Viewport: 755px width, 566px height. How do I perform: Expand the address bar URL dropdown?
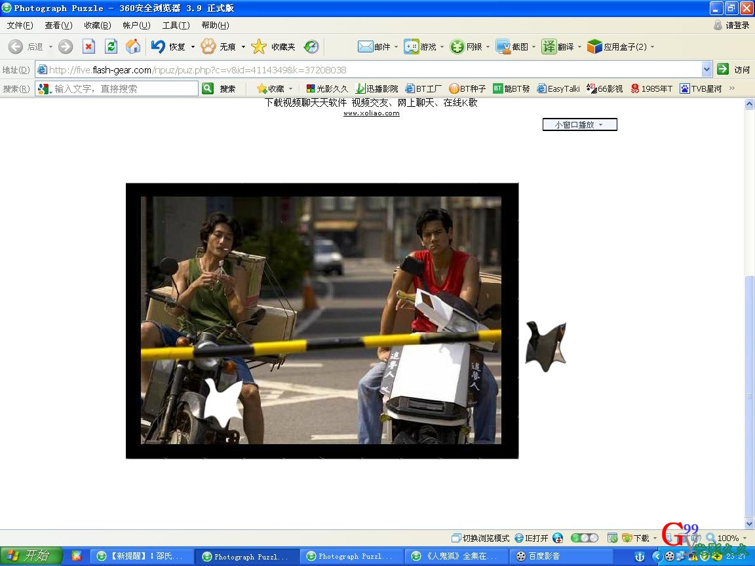click(x=707, y=69)
